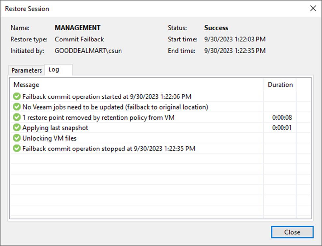Close the Restore Session dialog with X
Viewport: 322px width, 246px height.
[x=313, y=9]
